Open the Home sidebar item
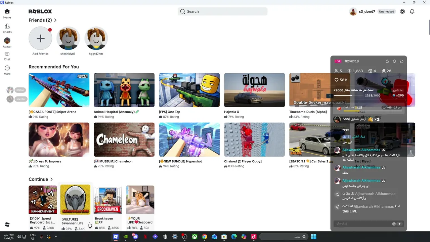Image resolution: width=430 pixels, height=242 pixels. tap(7, 14)
